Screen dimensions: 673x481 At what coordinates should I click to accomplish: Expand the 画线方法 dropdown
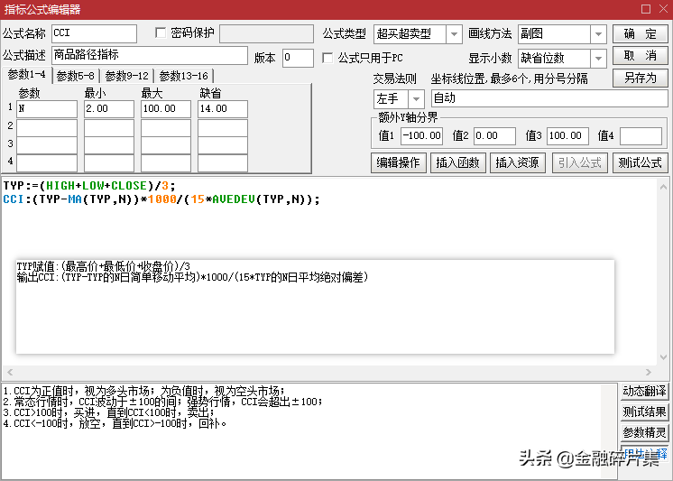coord(598,34)
